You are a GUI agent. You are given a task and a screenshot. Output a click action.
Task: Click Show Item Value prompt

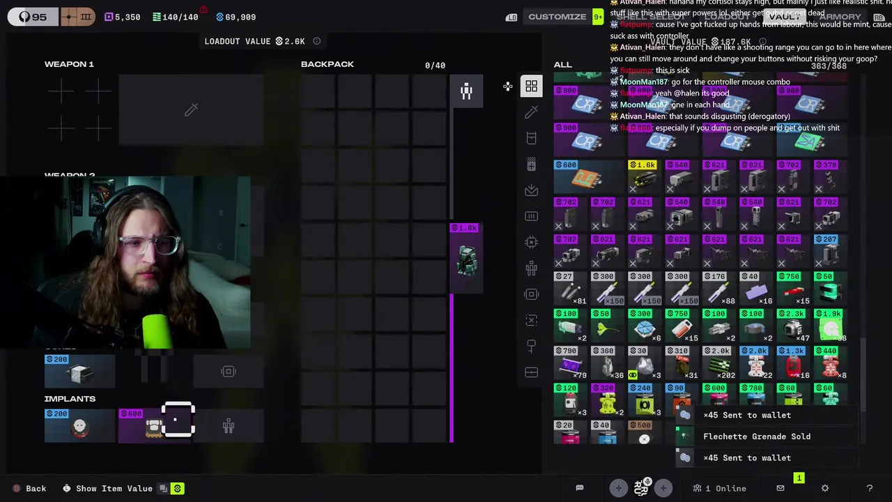click(x=107, y=489)
